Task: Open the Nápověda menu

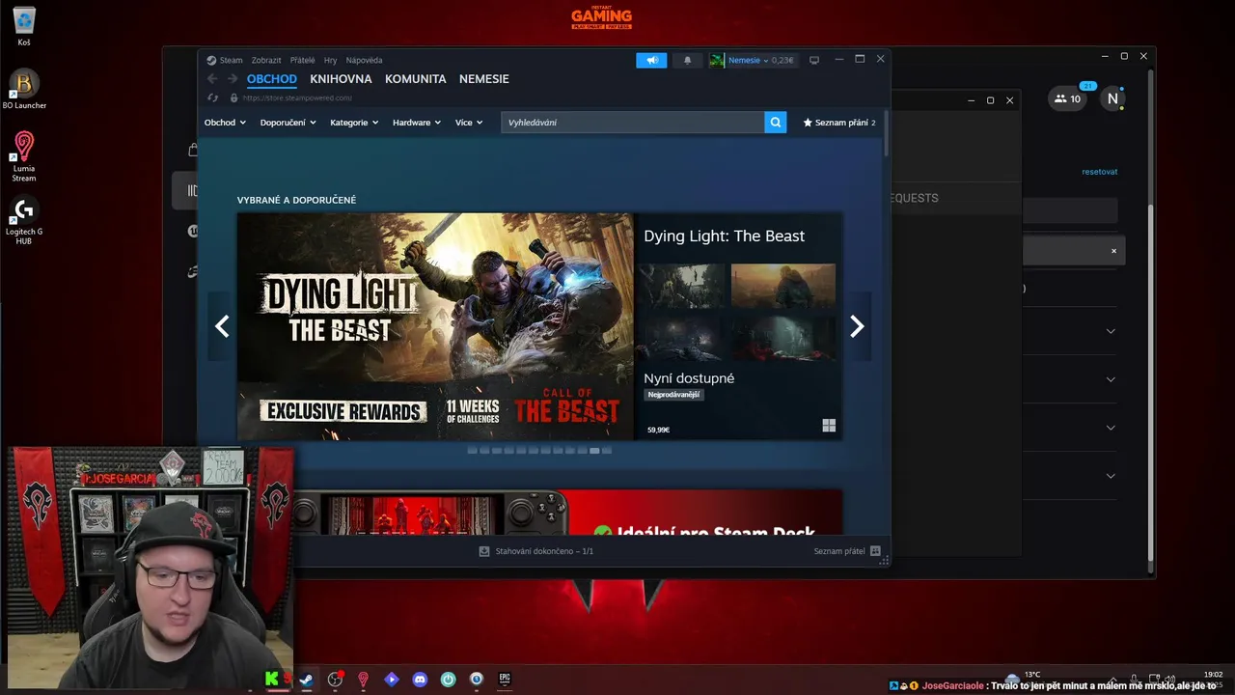Action: (x=364, y=60)
